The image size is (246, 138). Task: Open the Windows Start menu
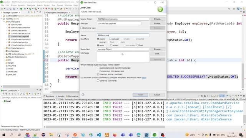[x=4, y=135]
